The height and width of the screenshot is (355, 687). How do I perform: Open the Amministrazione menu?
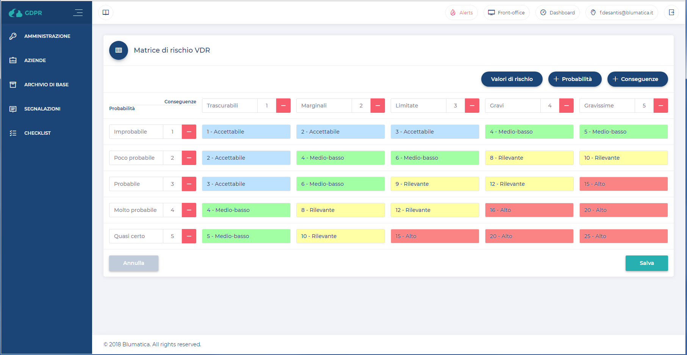pyautogui.click(x=47, y=36)
